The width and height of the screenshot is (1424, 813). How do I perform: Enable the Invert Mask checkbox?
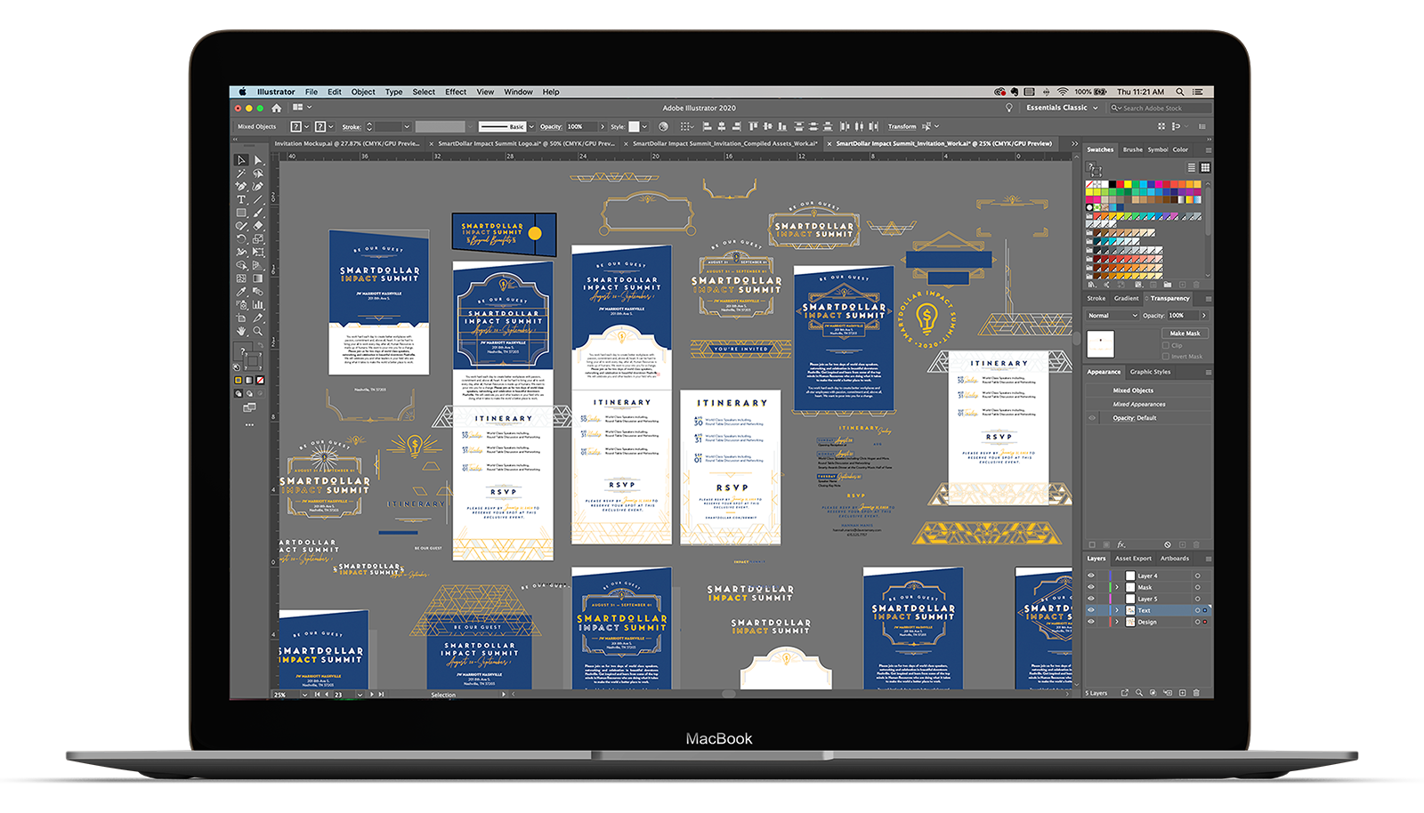coord(1166,357)
